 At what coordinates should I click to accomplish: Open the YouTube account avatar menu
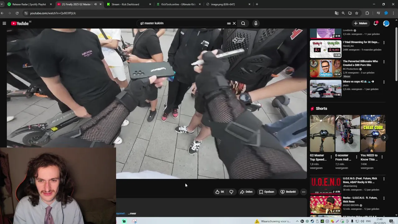pos(386,23)
